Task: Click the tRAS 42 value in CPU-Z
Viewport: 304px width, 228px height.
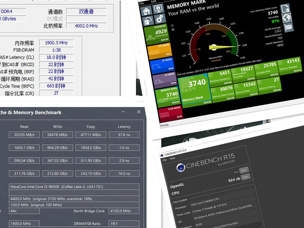Action: pyautogui.click(x=56, y=79)
